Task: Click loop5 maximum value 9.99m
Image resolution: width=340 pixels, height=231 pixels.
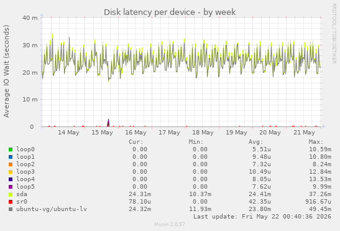Action: (322, 187)
